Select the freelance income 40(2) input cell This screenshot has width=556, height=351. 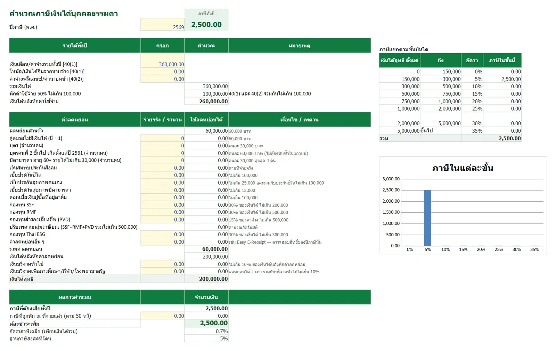(x=163, y=79)
